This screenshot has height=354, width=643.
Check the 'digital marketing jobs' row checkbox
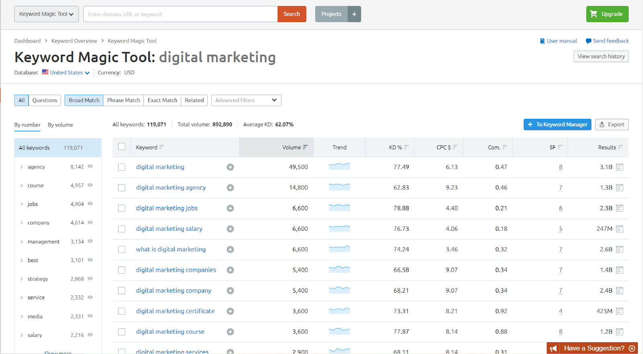(x=122, y=208)
